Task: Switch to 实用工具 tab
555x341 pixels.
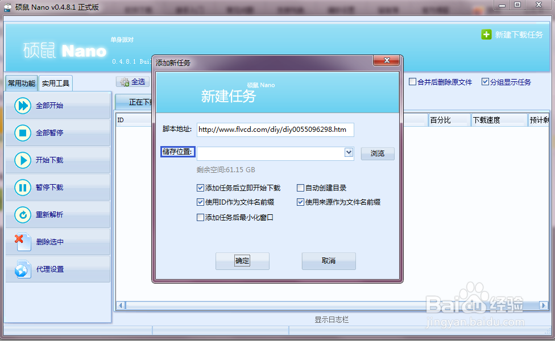Action: pyautogui.click(x=56, y=84)
